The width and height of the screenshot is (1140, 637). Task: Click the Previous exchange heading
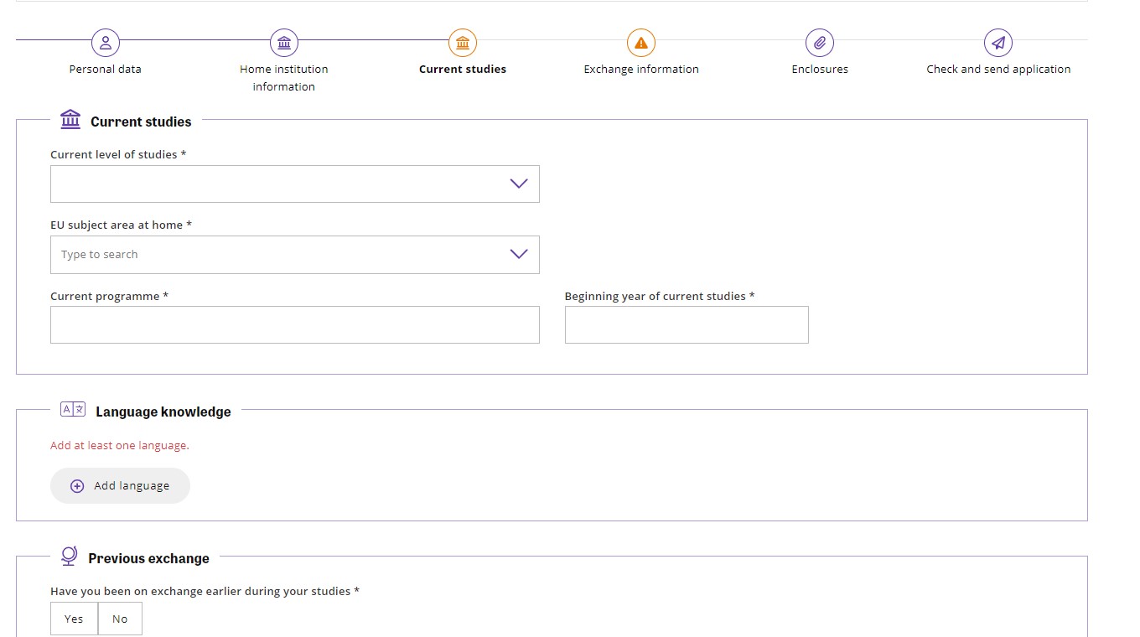point(149,558)
